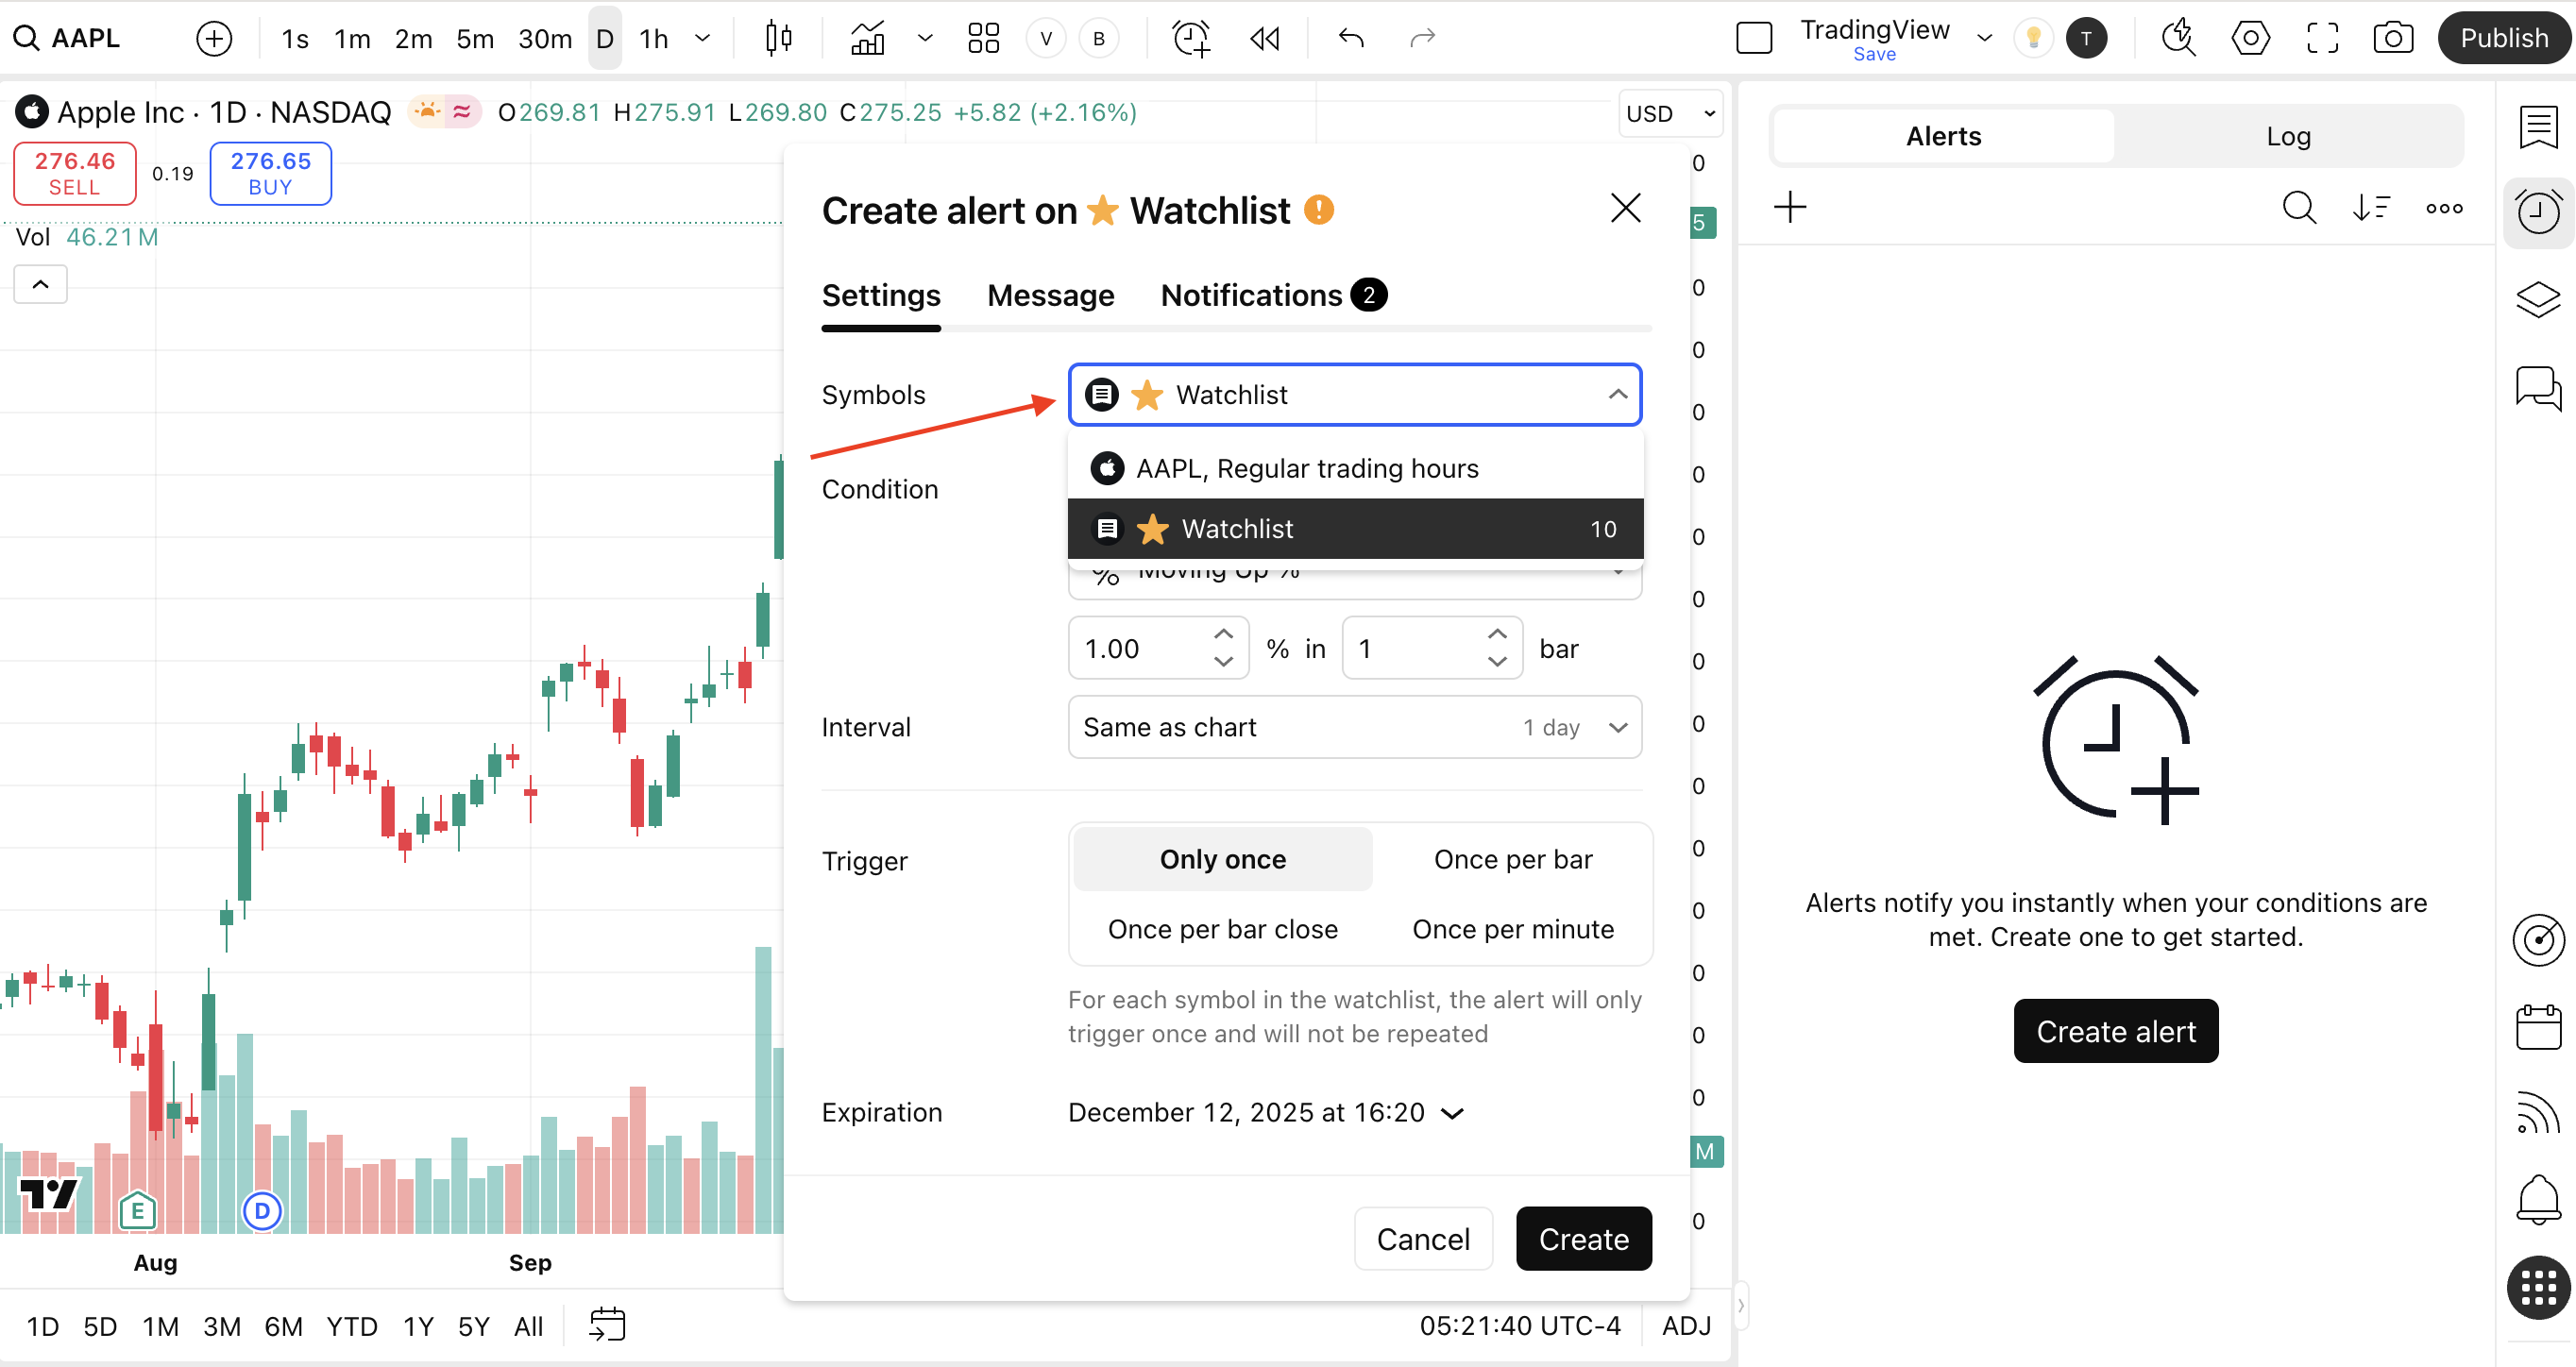
Task: Open the chart settings hexagon icon
Action: pos(2250,38)
